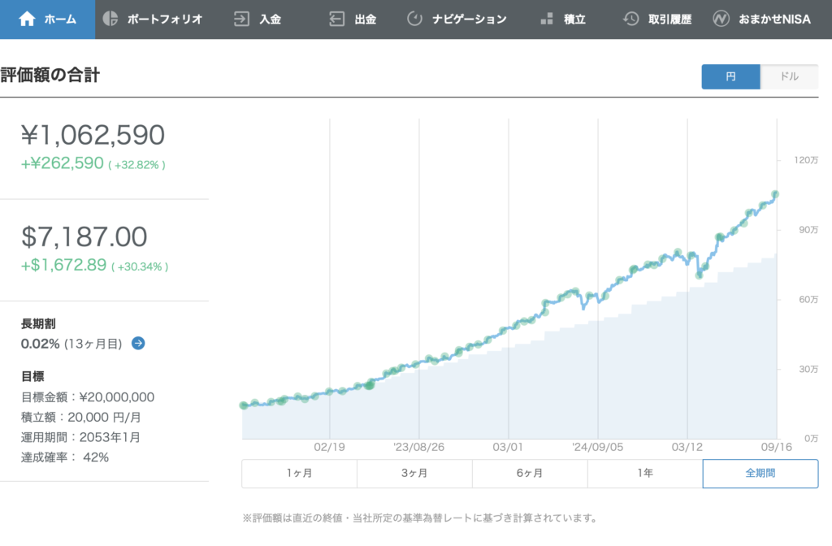Click the deposit (入金) arrow icon
Screen dimensions: 832x546
(241, 19)
